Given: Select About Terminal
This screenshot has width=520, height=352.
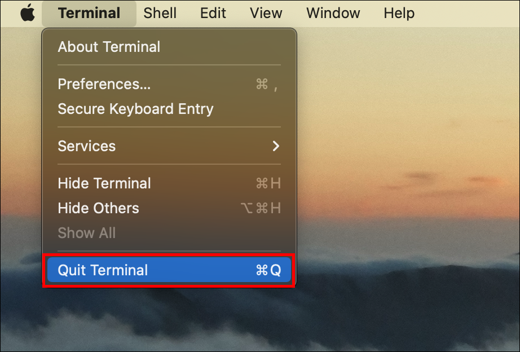Looking at the screenshot, I should [109, 47].
